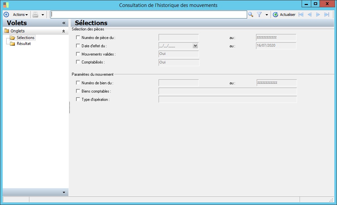Click the Biens comptables field
Viewport: 337px width, 205px height.
228,91
